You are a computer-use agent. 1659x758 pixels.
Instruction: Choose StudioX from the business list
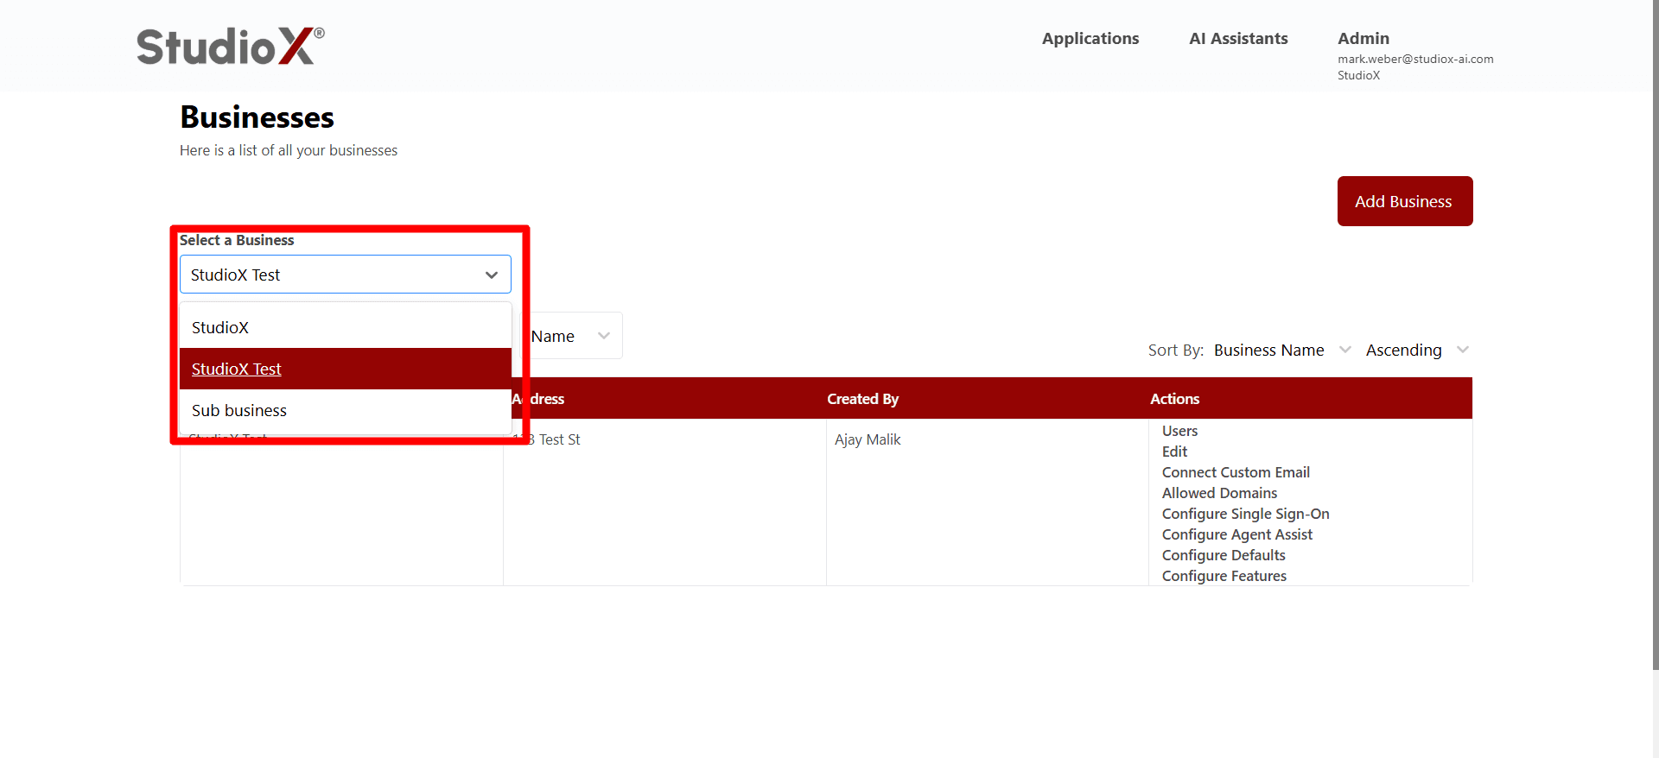pos(346,327)
